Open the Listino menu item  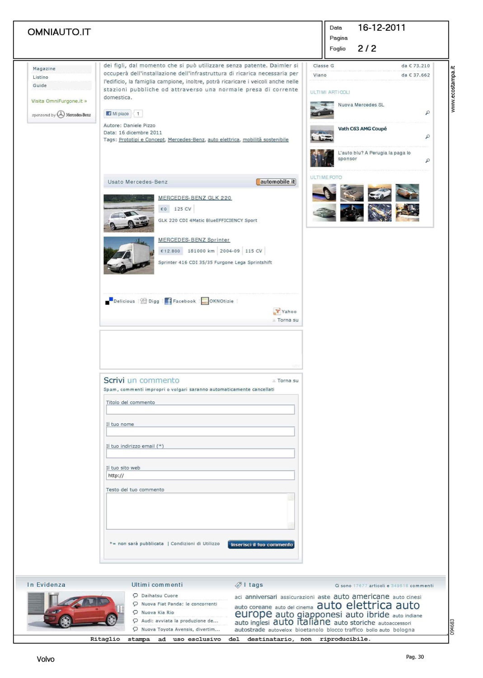click(41, 77)
